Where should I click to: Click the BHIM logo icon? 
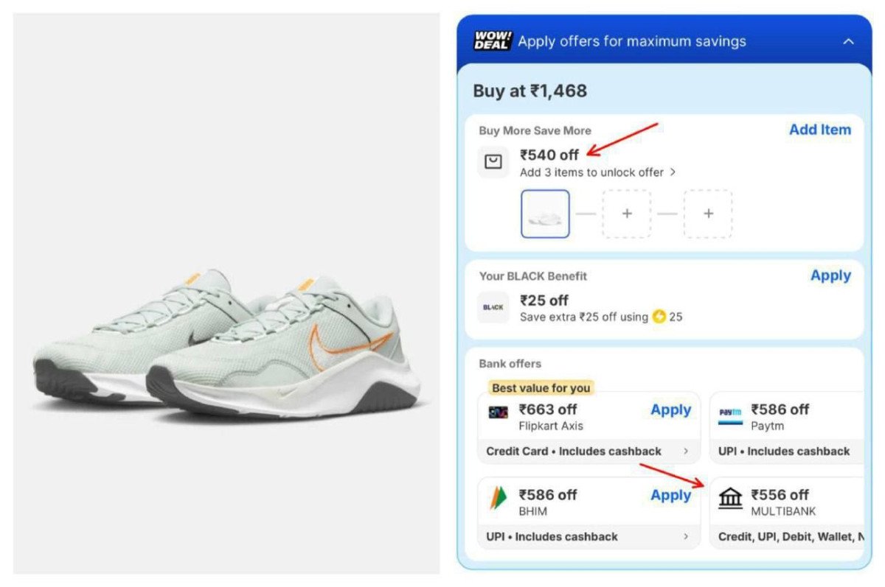[499, 499]
